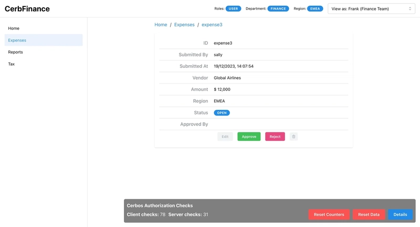Click the Reset Data button

[369, 214]
